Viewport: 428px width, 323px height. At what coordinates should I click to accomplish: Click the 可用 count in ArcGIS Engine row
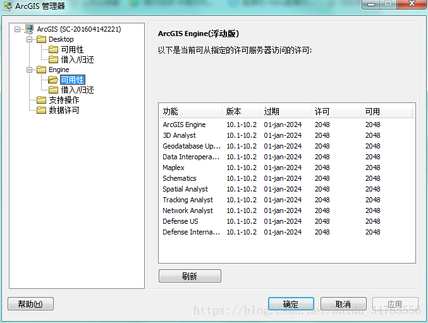[x=372, y=125]
